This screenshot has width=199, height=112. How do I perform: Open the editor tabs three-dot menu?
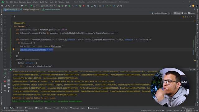point(194,10)
